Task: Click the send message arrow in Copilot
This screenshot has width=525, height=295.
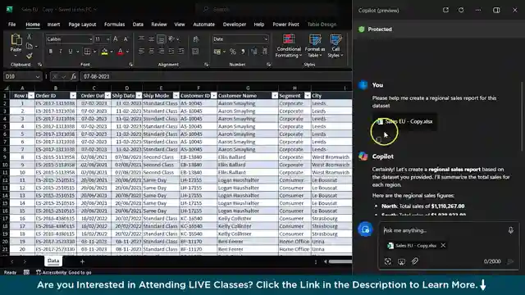Action: pyautogui.click(x=510, y=261)
